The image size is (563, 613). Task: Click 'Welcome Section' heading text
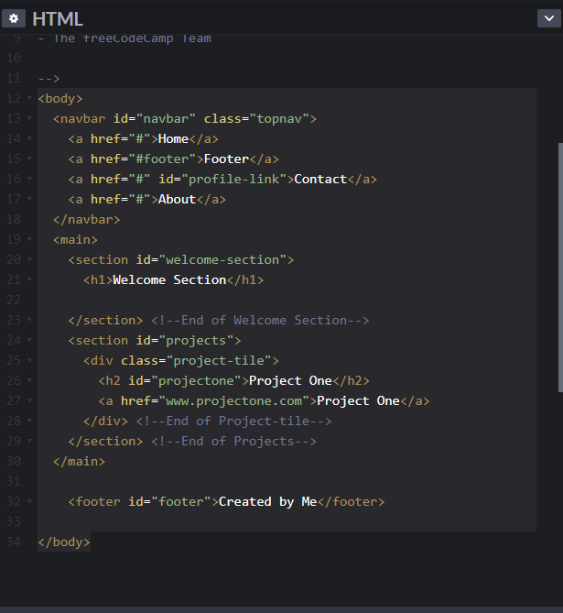click(169, 279)
